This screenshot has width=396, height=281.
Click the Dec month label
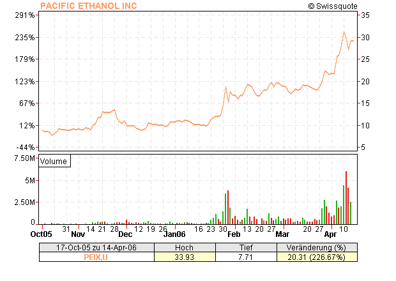(125, 234)
